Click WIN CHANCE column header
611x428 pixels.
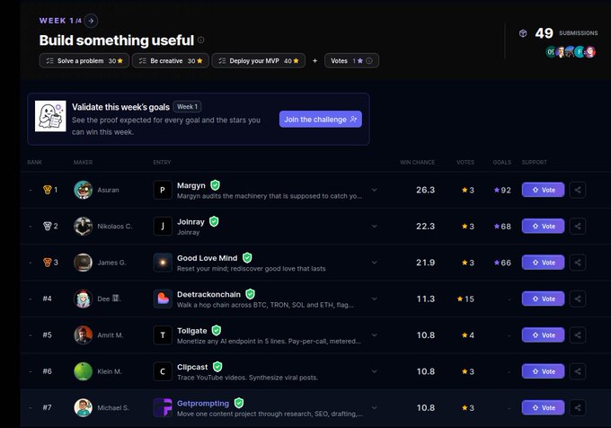(x=417, y=162)
